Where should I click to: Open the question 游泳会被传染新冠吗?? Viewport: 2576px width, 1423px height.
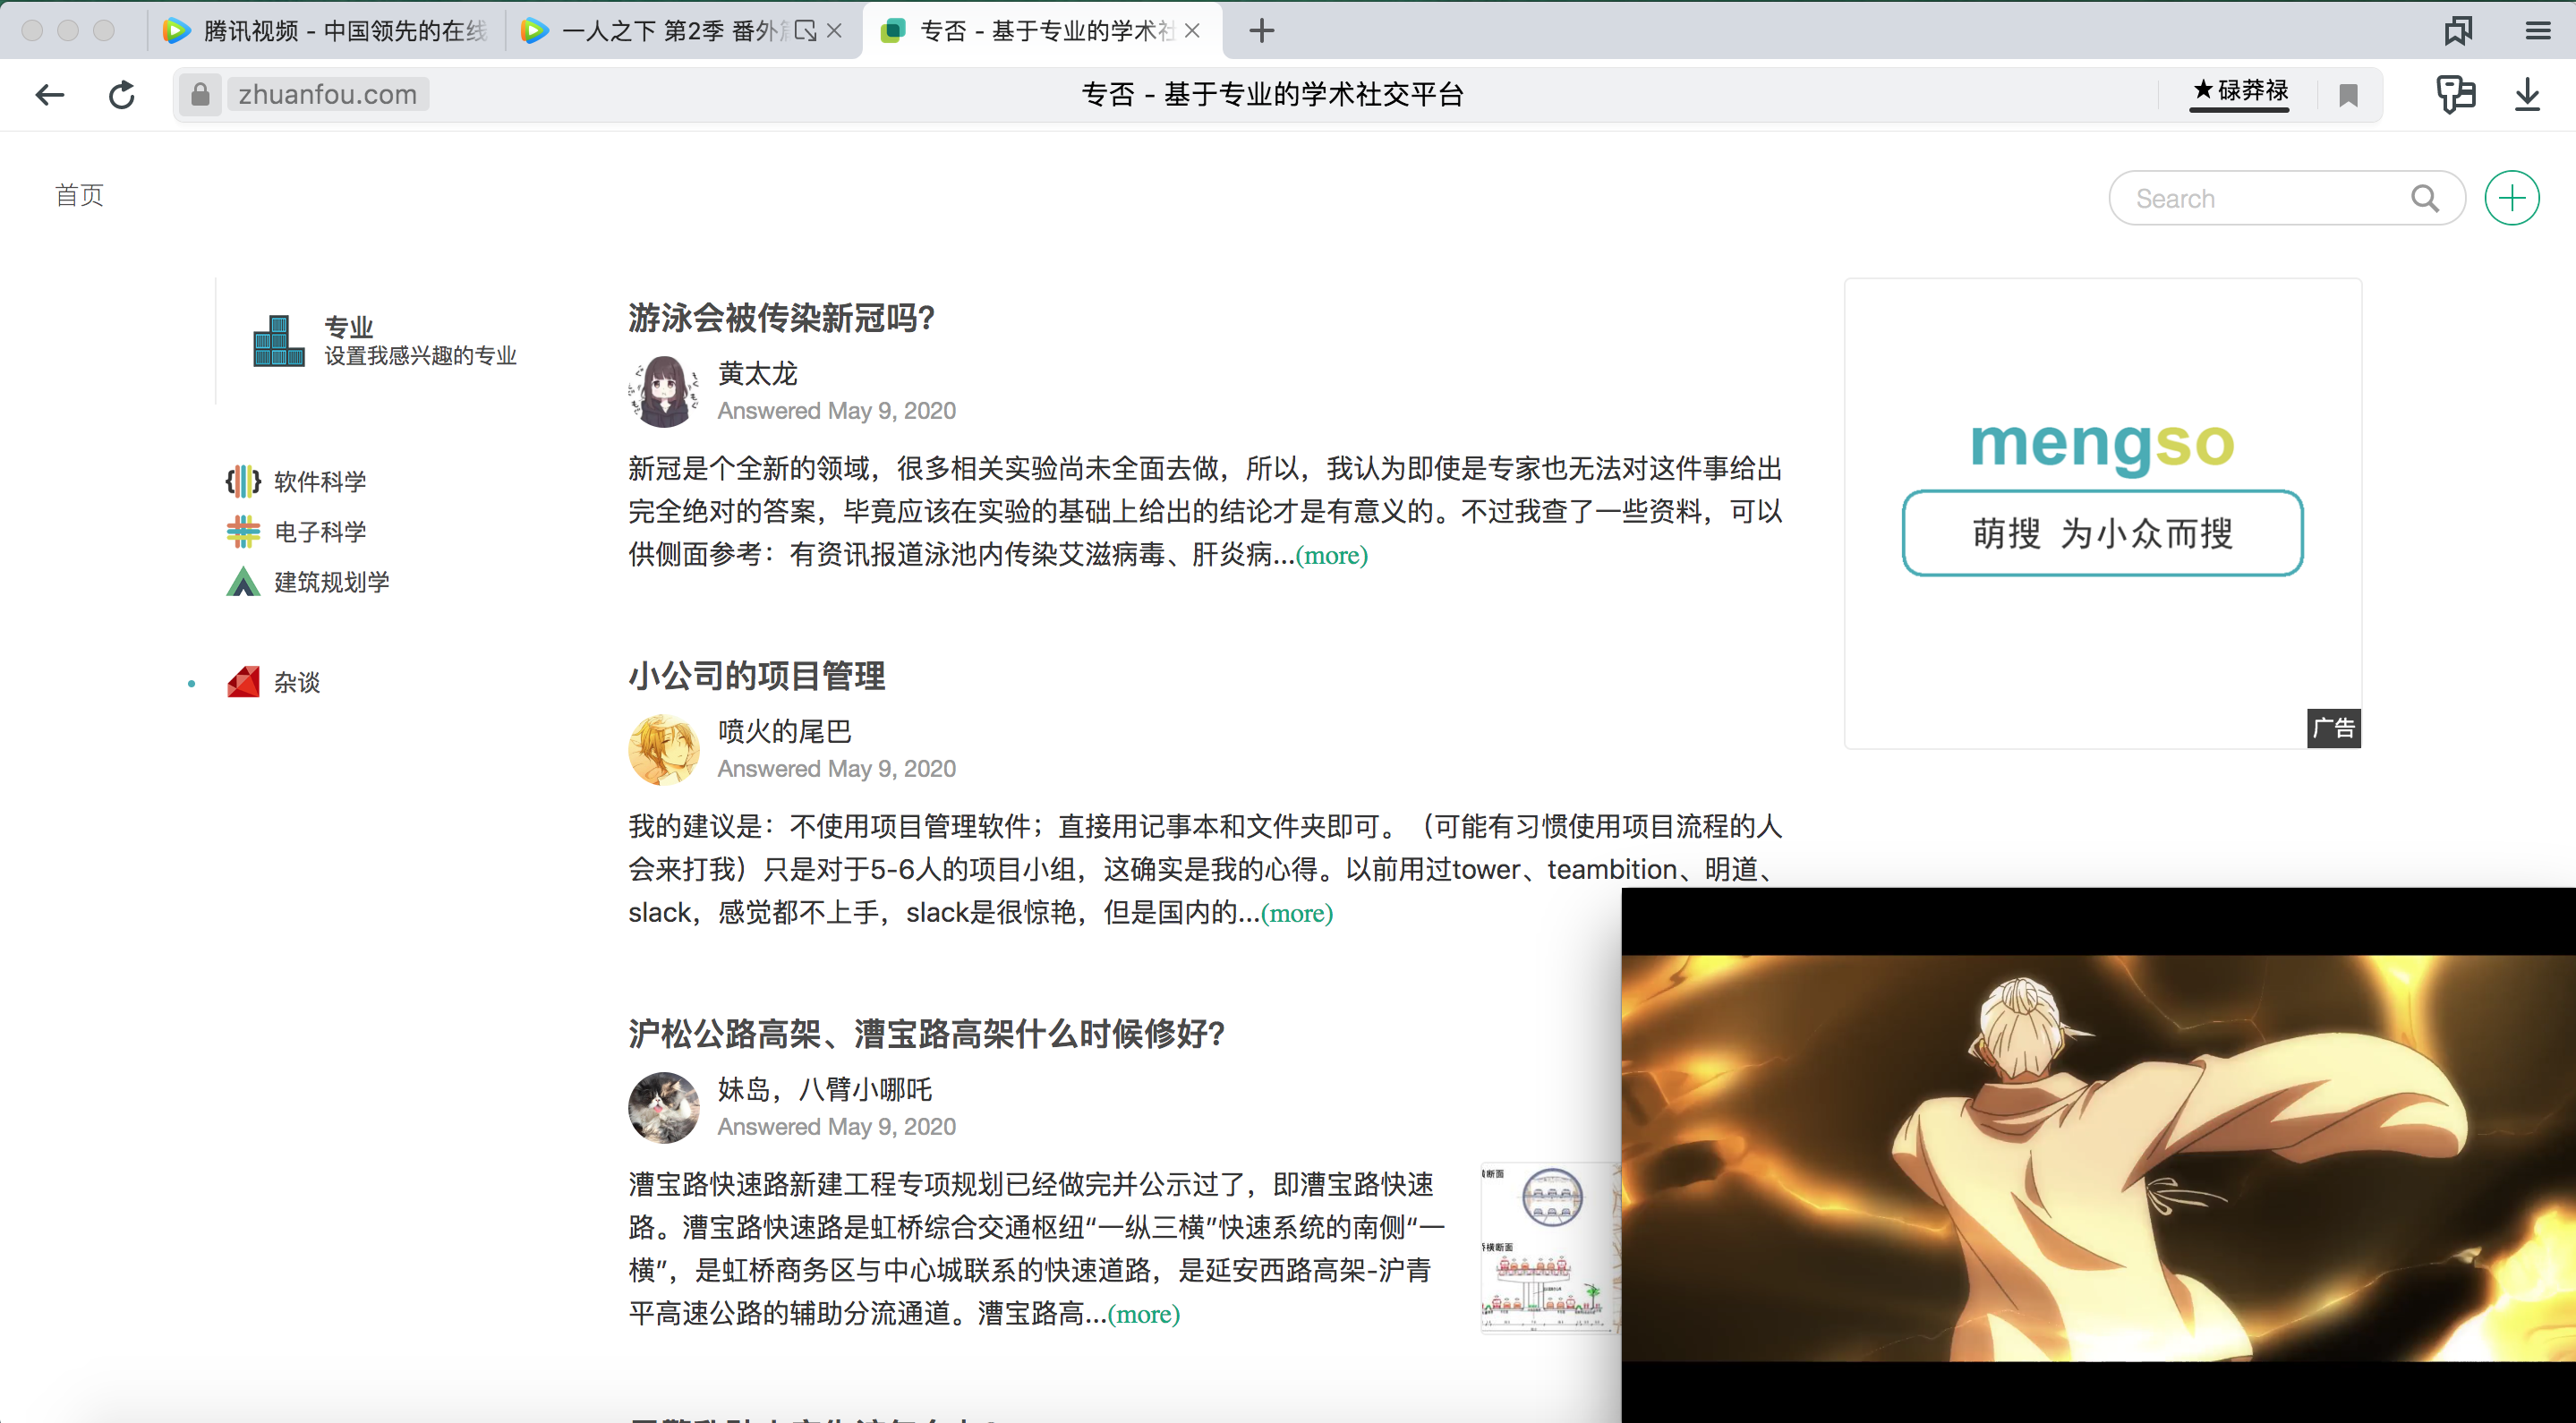coord(781,318)
